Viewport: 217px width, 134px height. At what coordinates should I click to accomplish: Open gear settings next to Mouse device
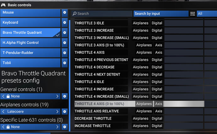click(64, 13)
